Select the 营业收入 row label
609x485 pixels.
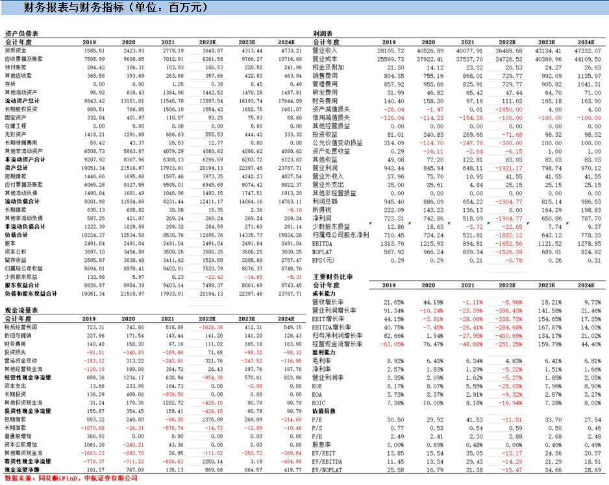point(325,51)
